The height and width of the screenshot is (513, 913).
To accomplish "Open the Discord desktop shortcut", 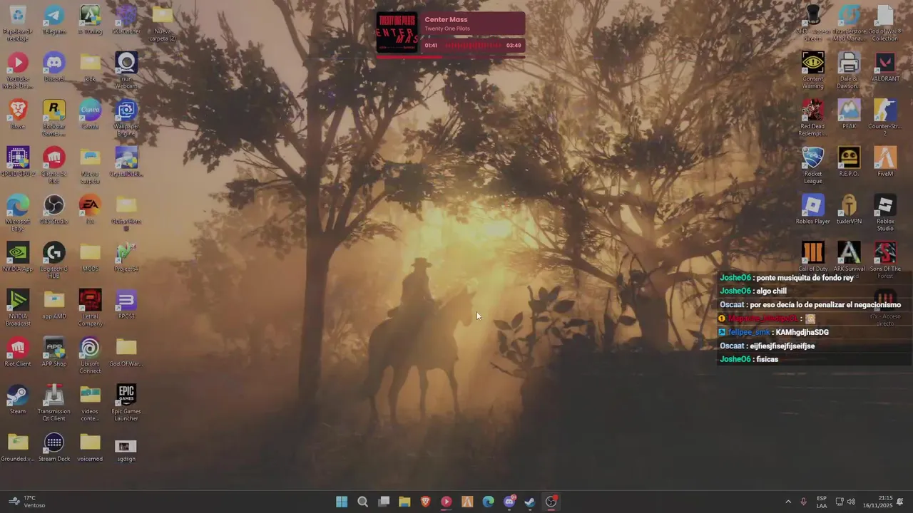I will 53,68.
